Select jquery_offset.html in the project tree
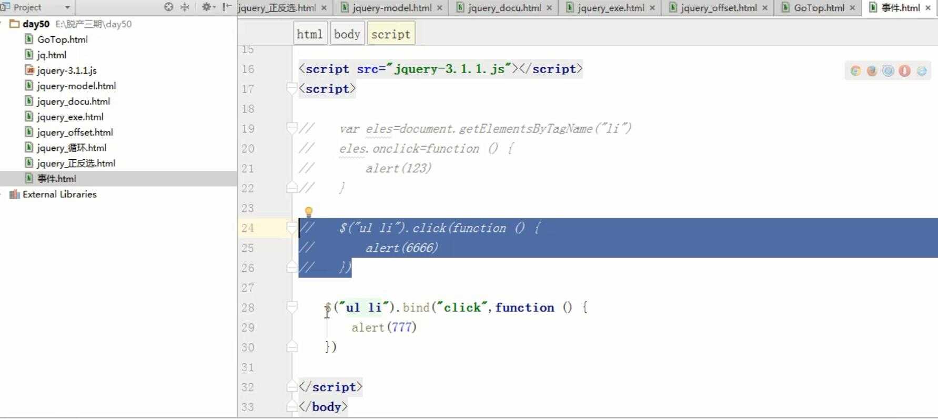Image resolution: width=938 pixels, height=419 pixels. (75, 132)
